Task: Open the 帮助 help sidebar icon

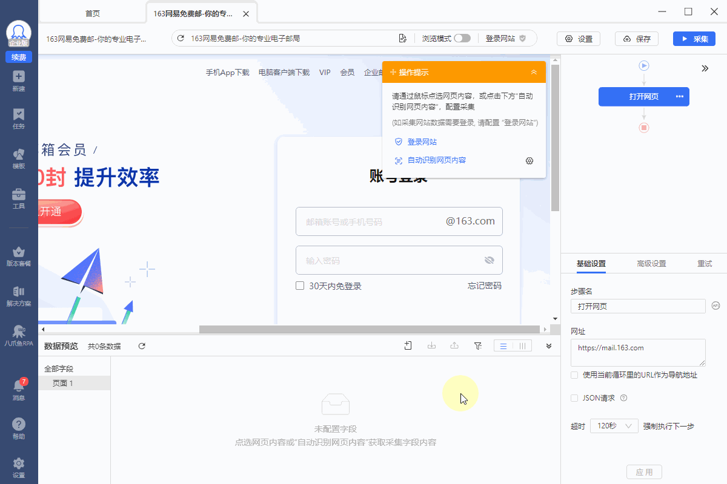Action: click(x=19, y=428)
